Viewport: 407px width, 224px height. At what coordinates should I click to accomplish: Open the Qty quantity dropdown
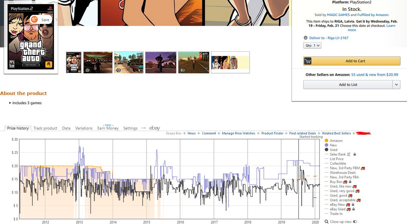(312, 45)
